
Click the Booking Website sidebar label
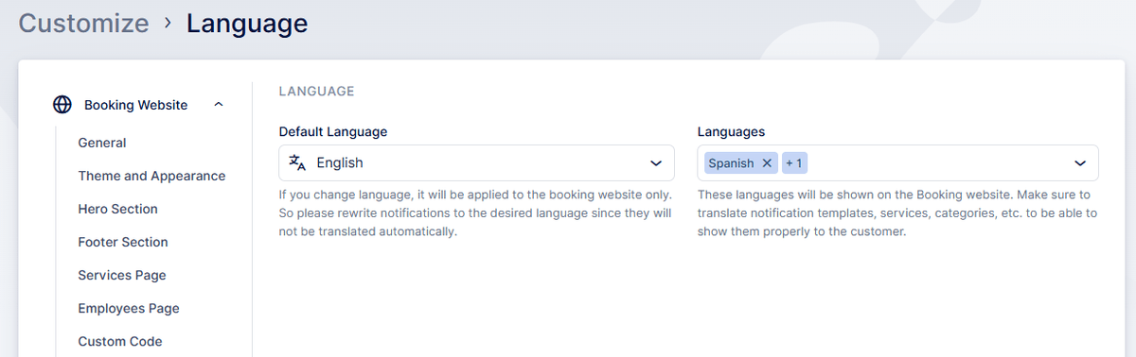point(135,105)
